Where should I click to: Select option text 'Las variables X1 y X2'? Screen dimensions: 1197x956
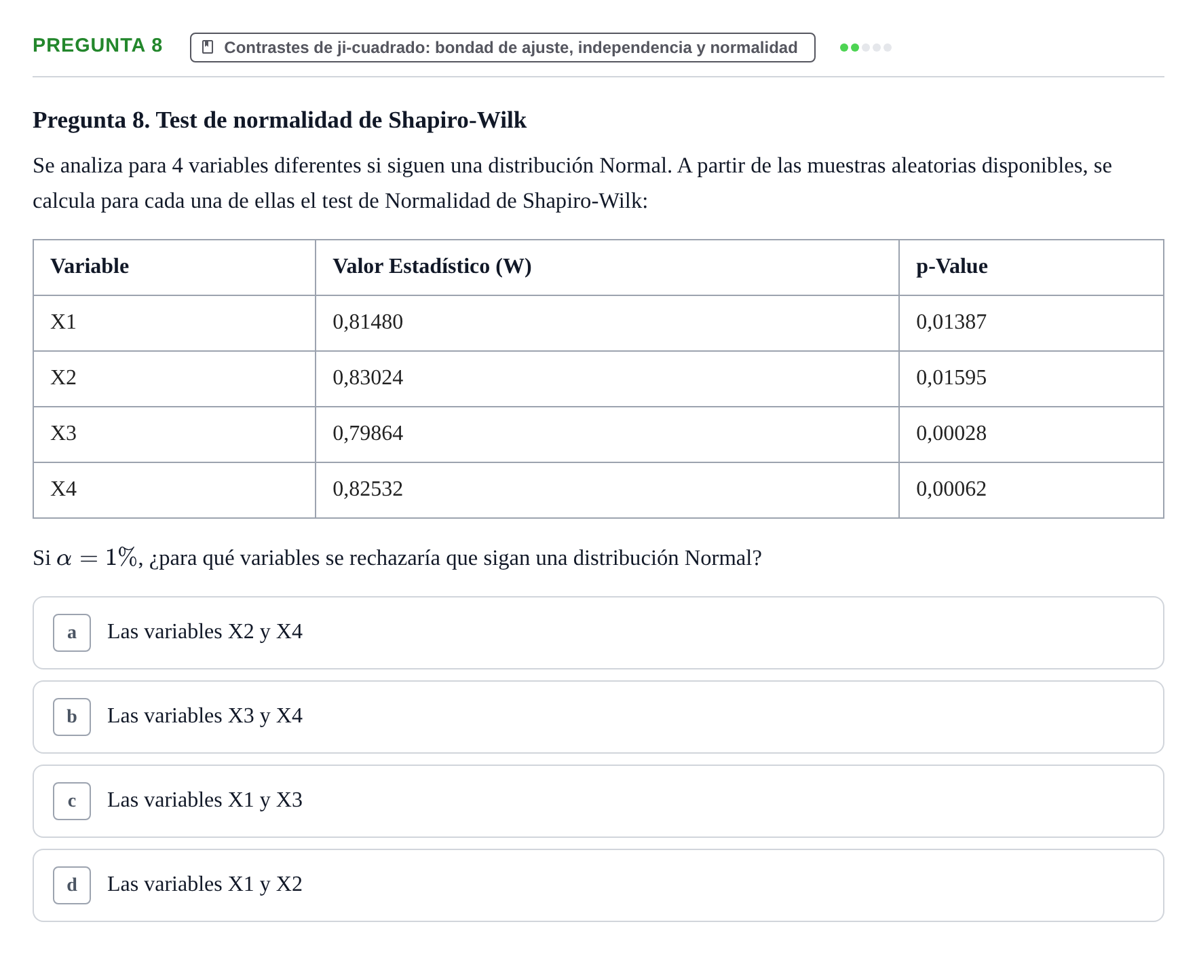(x=205, y=884)
